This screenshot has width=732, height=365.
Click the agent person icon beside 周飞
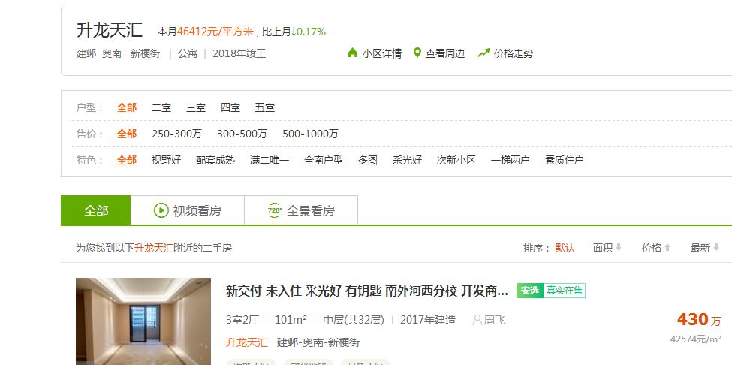click(477, 320)
